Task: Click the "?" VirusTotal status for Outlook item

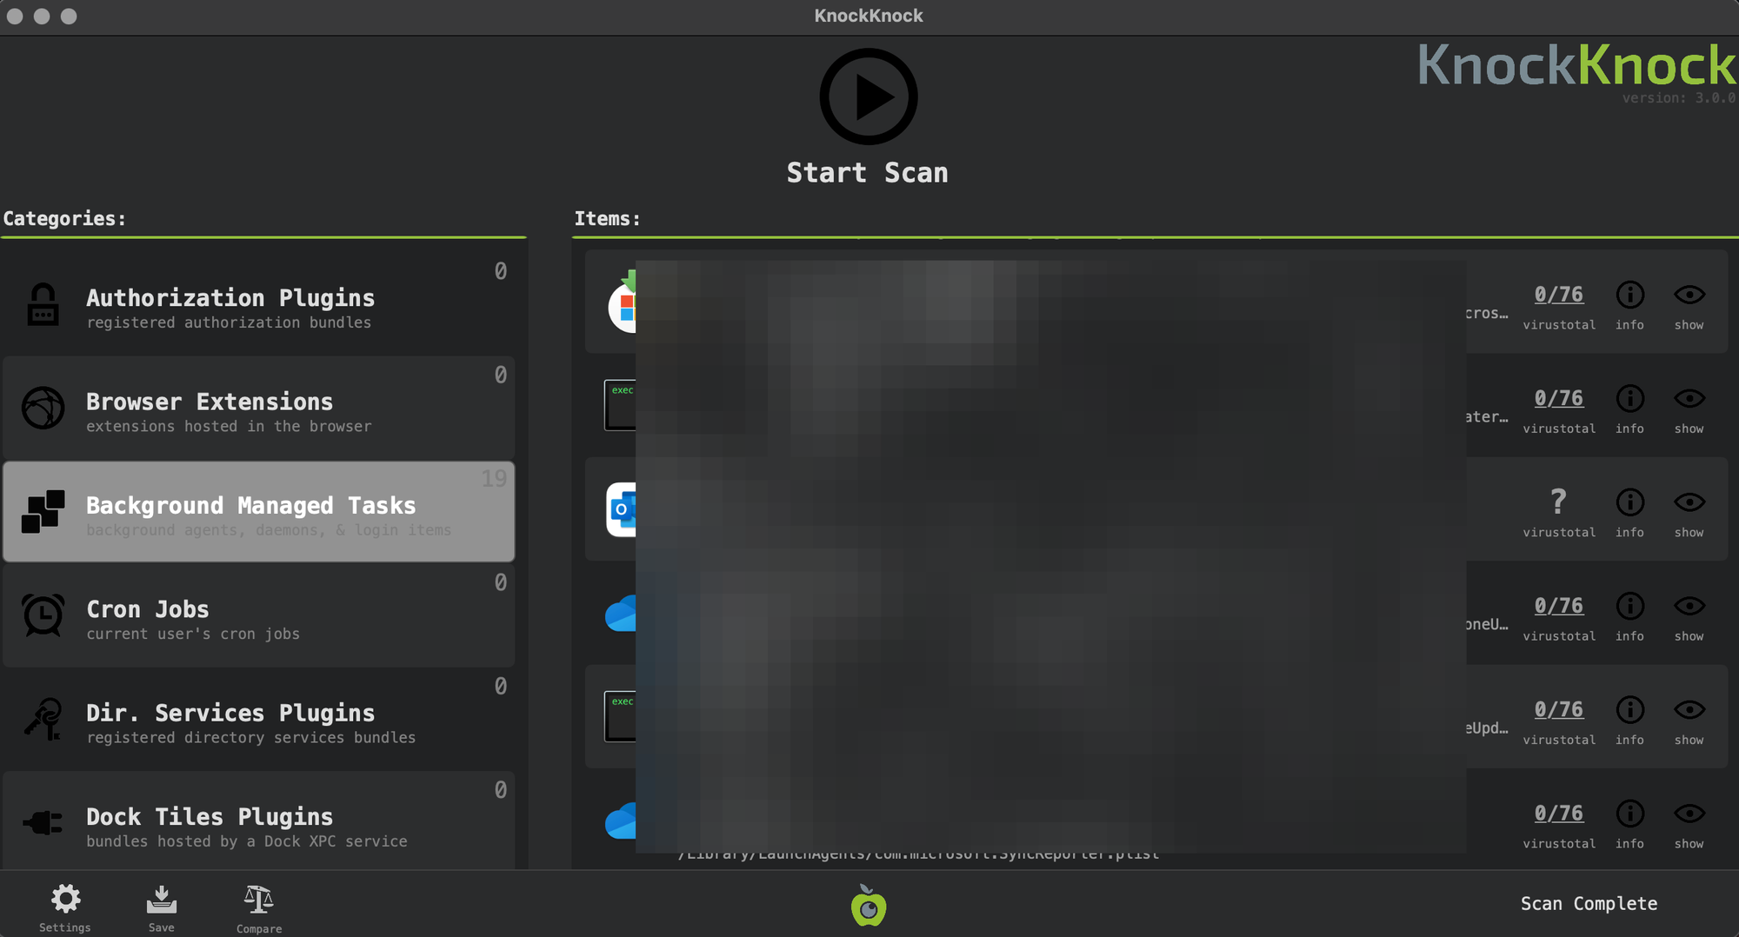Action: (1558, 502)
